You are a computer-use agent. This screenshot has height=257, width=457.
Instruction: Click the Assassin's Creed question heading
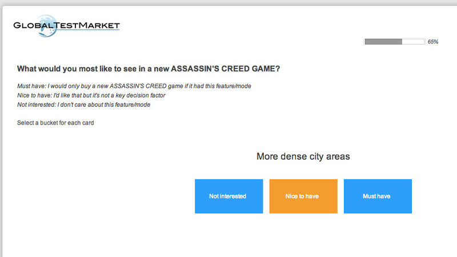pyautogui.click(x=149, y=69)
